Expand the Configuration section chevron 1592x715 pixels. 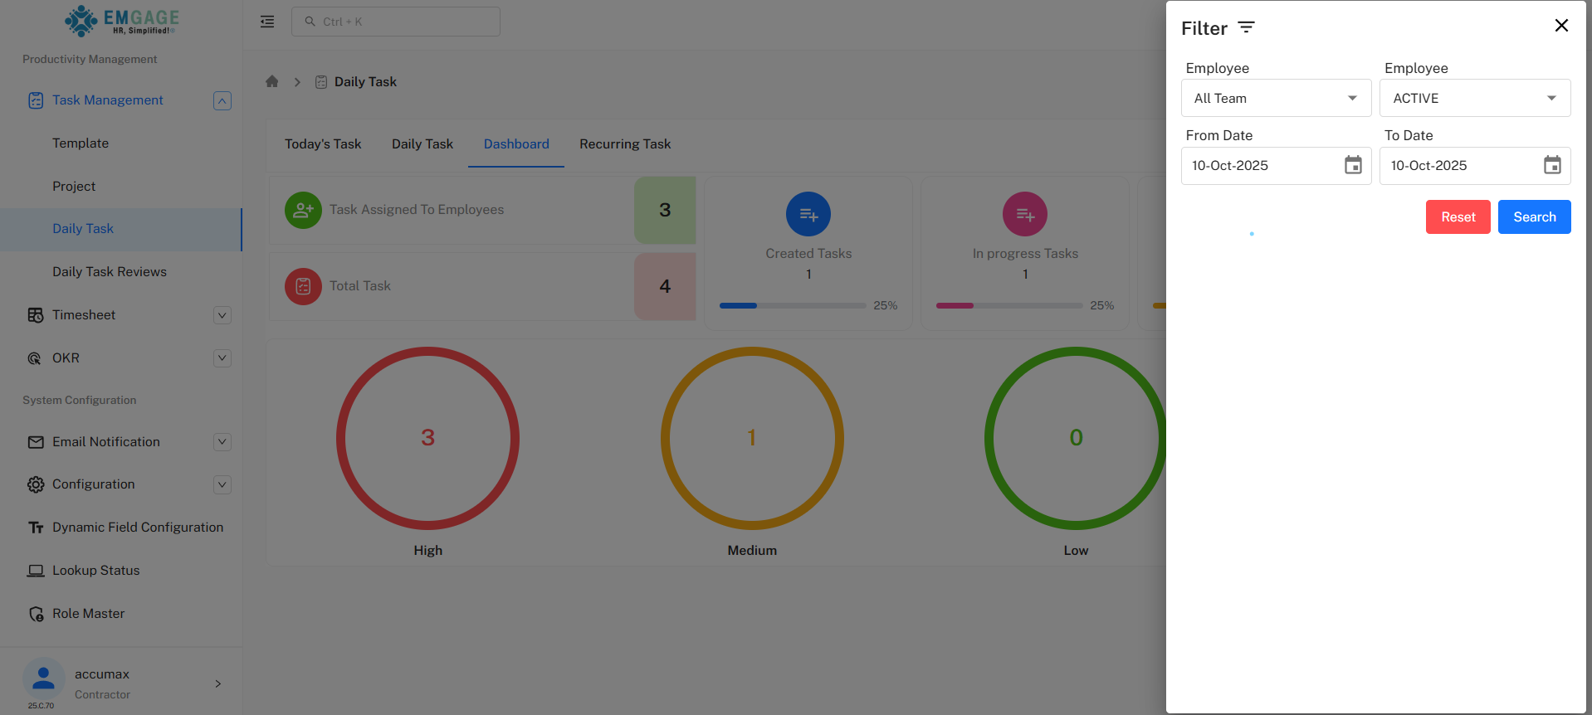pos(222,484)
